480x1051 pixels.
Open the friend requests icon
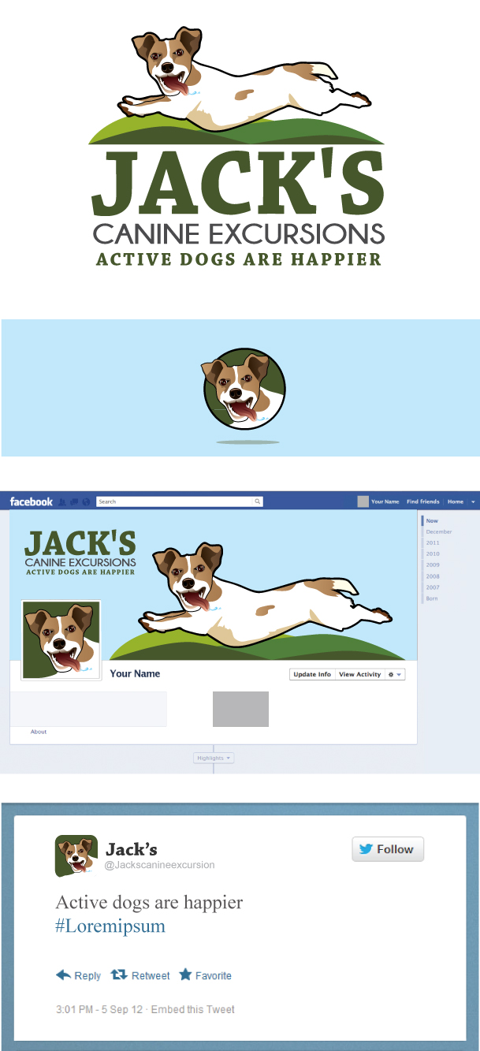(61, 501)
